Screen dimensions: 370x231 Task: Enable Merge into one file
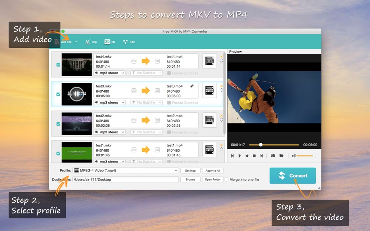point(227,179)
